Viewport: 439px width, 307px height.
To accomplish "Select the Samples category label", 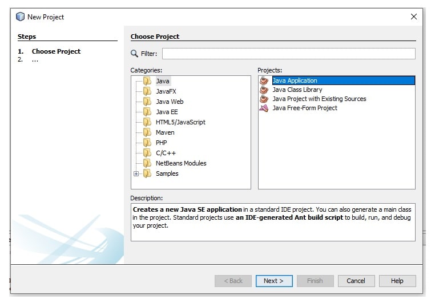I will (x=167, y=173).
